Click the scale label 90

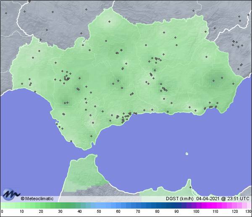(x=176, y=211)
